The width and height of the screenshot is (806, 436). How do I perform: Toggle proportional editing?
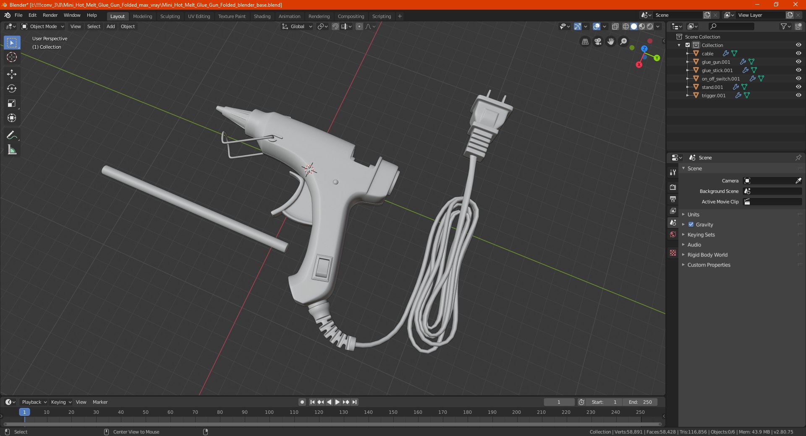click(359, 26)
